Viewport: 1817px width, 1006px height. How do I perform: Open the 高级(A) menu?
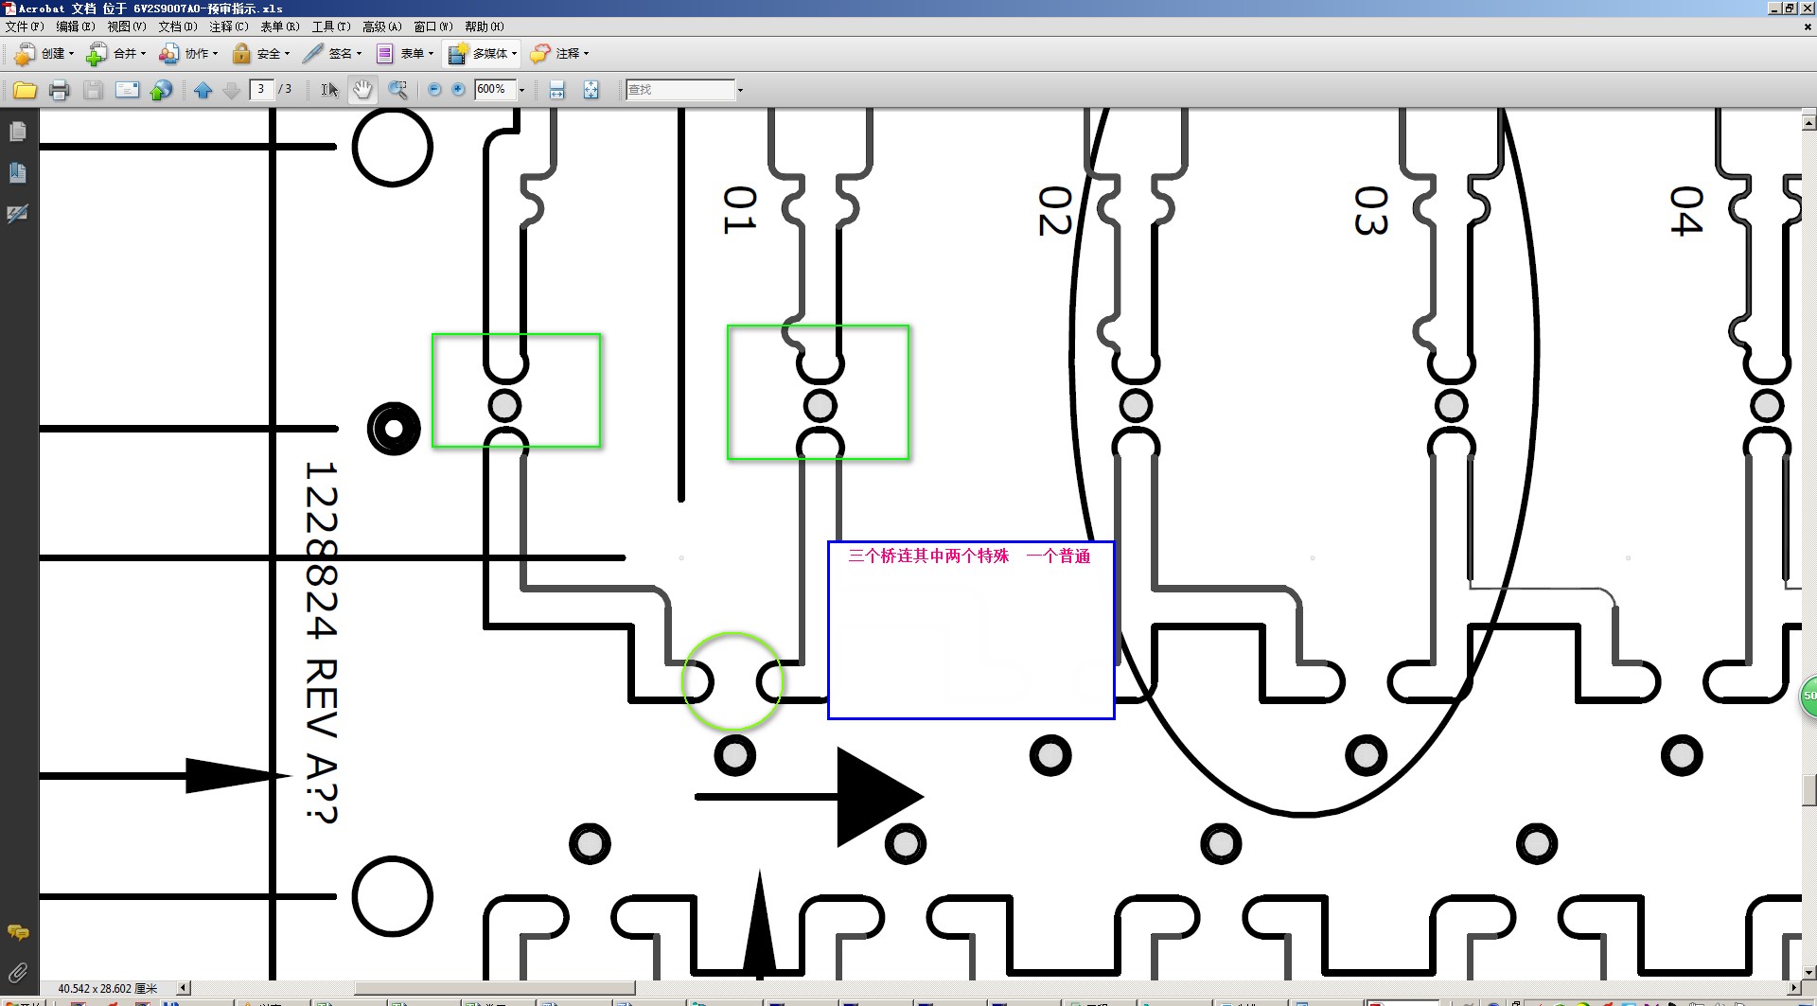(x=381, y=26)
